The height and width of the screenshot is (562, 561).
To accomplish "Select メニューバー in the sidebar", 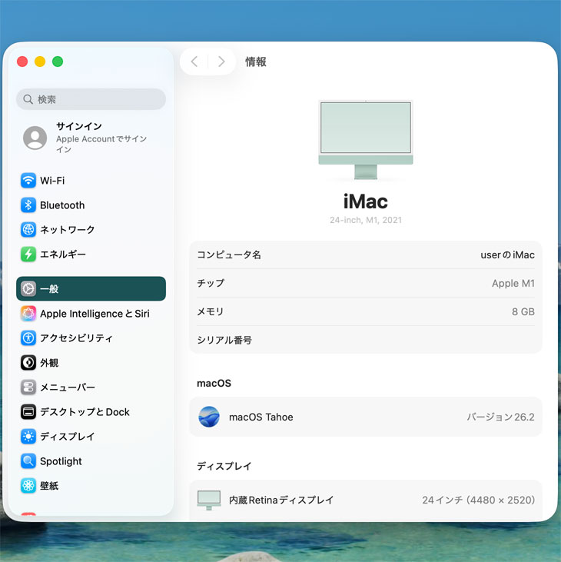I will click(x=68, y=387).
